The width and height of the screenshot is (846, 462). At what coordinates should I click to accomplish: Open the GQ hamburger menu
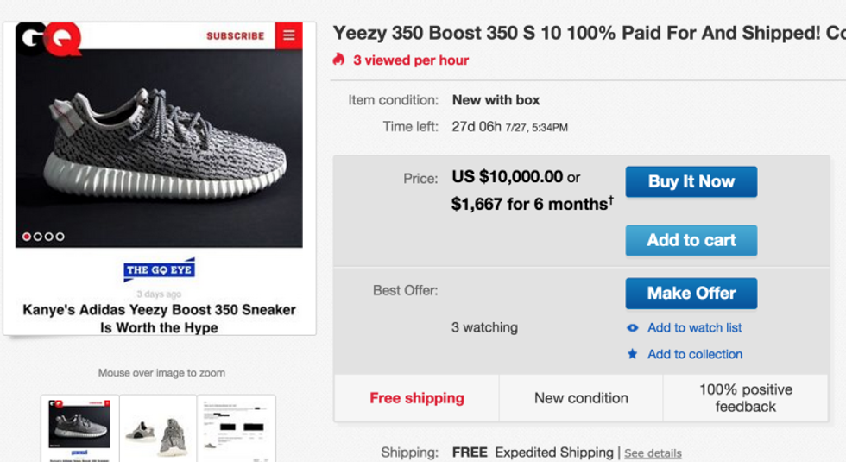(288, 35)
